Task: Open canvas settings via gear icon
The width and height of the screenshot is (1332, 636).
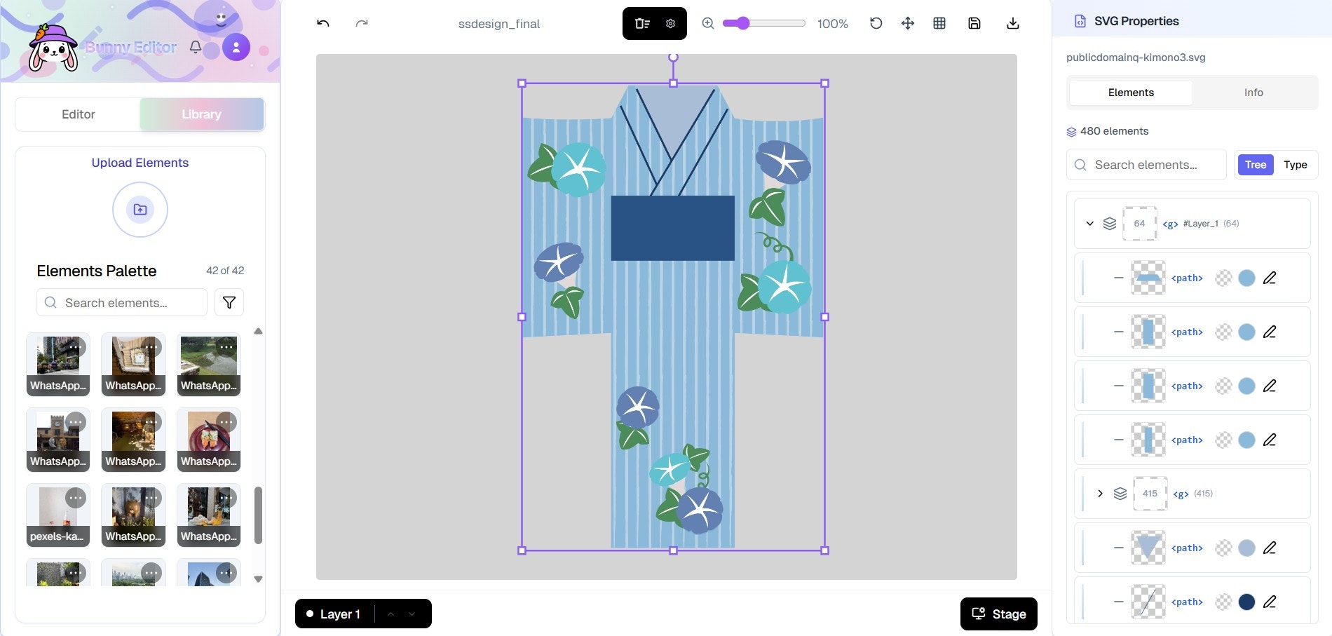Action: [670, 23]
